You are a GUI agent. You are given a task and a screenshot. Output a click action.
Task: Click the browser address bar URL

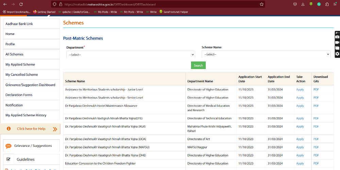click(110, 4)
